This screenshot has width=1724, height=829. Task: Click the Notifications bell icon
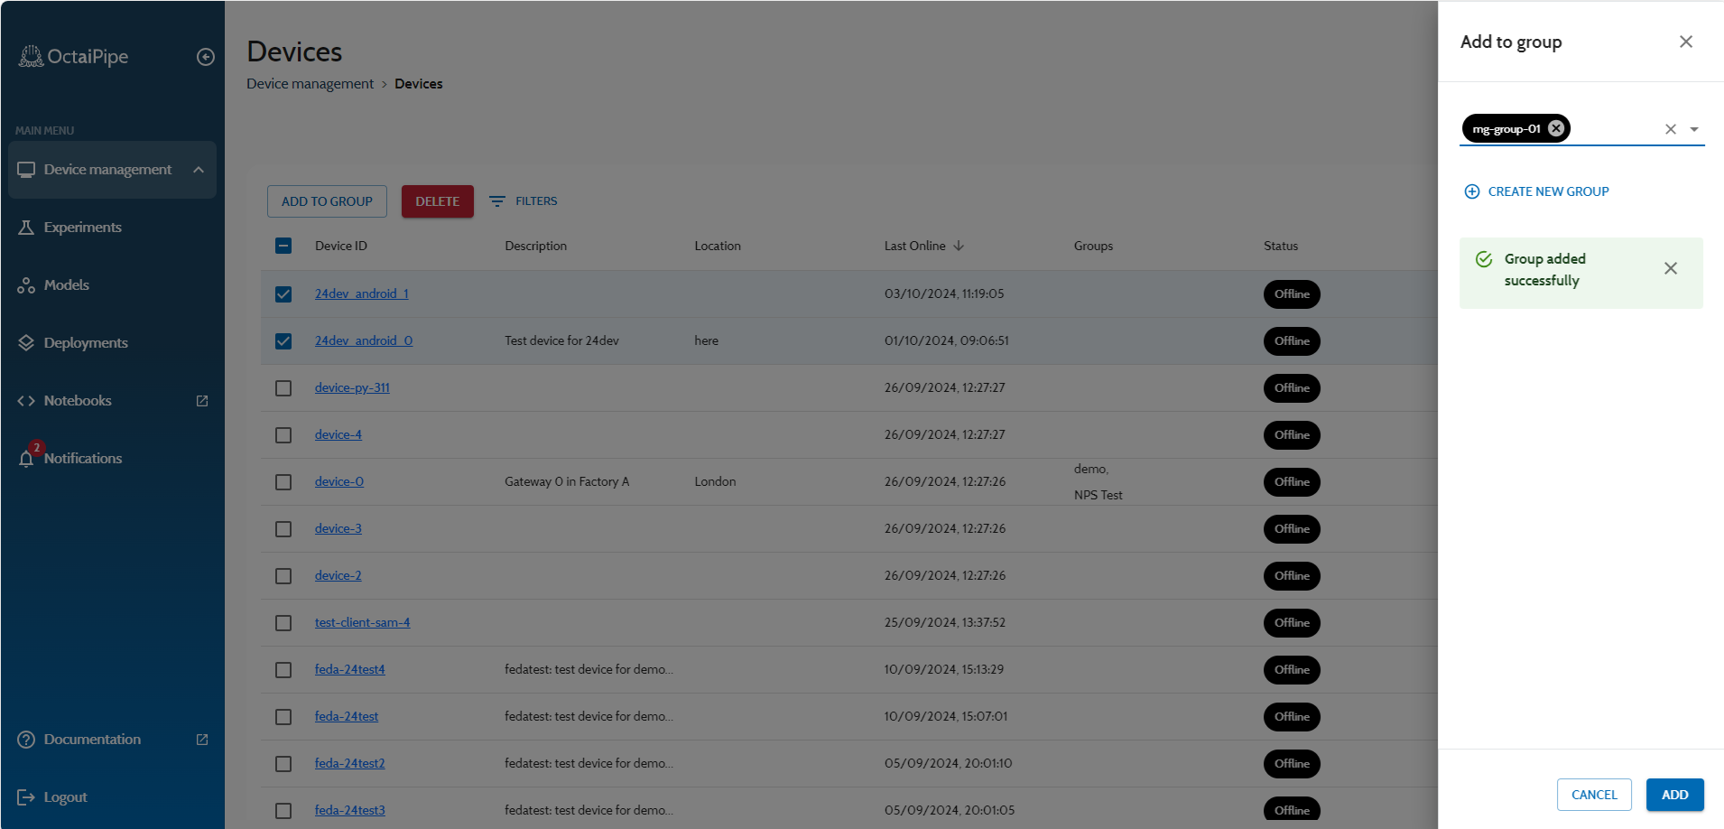(x=26, y=459)
